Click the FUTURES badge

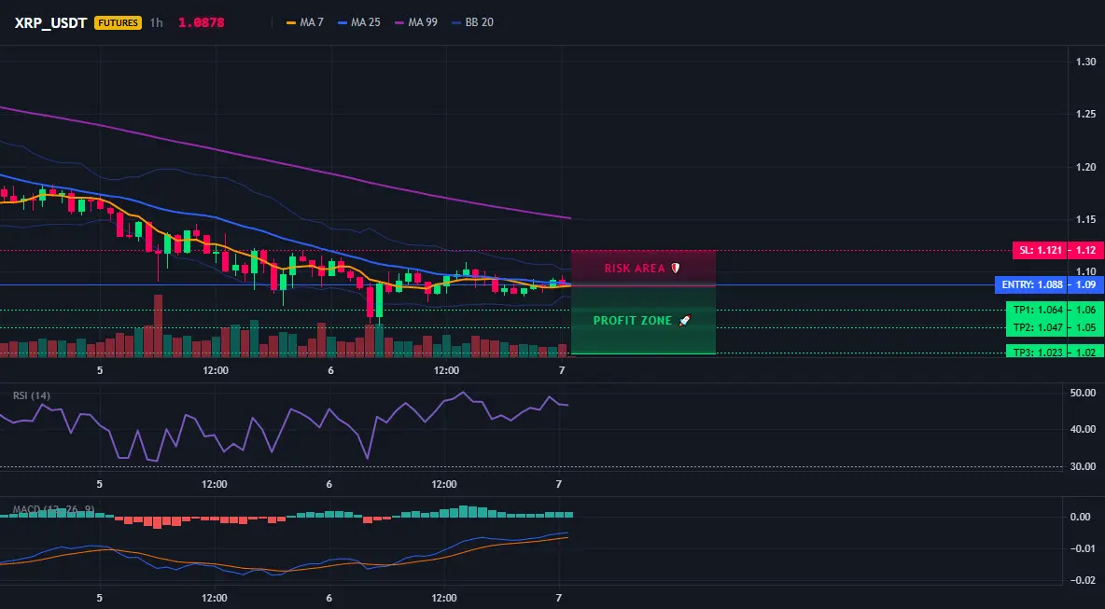pyautogui.click(x=118, y=22)
